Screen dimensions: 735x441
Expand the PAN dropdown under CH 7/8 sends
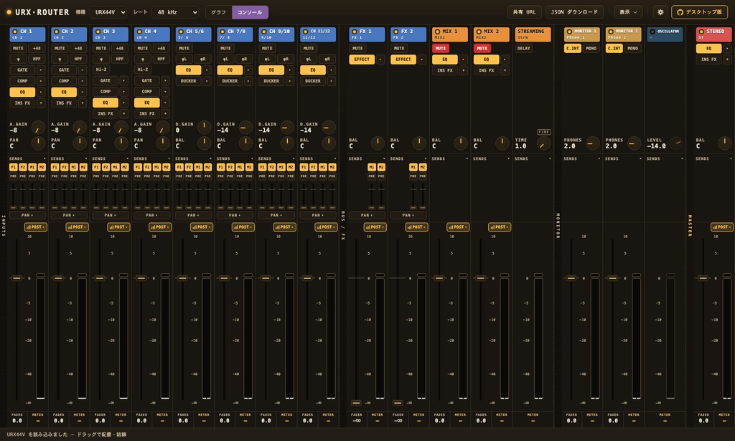pyautogui.click(x=233, y=215)
